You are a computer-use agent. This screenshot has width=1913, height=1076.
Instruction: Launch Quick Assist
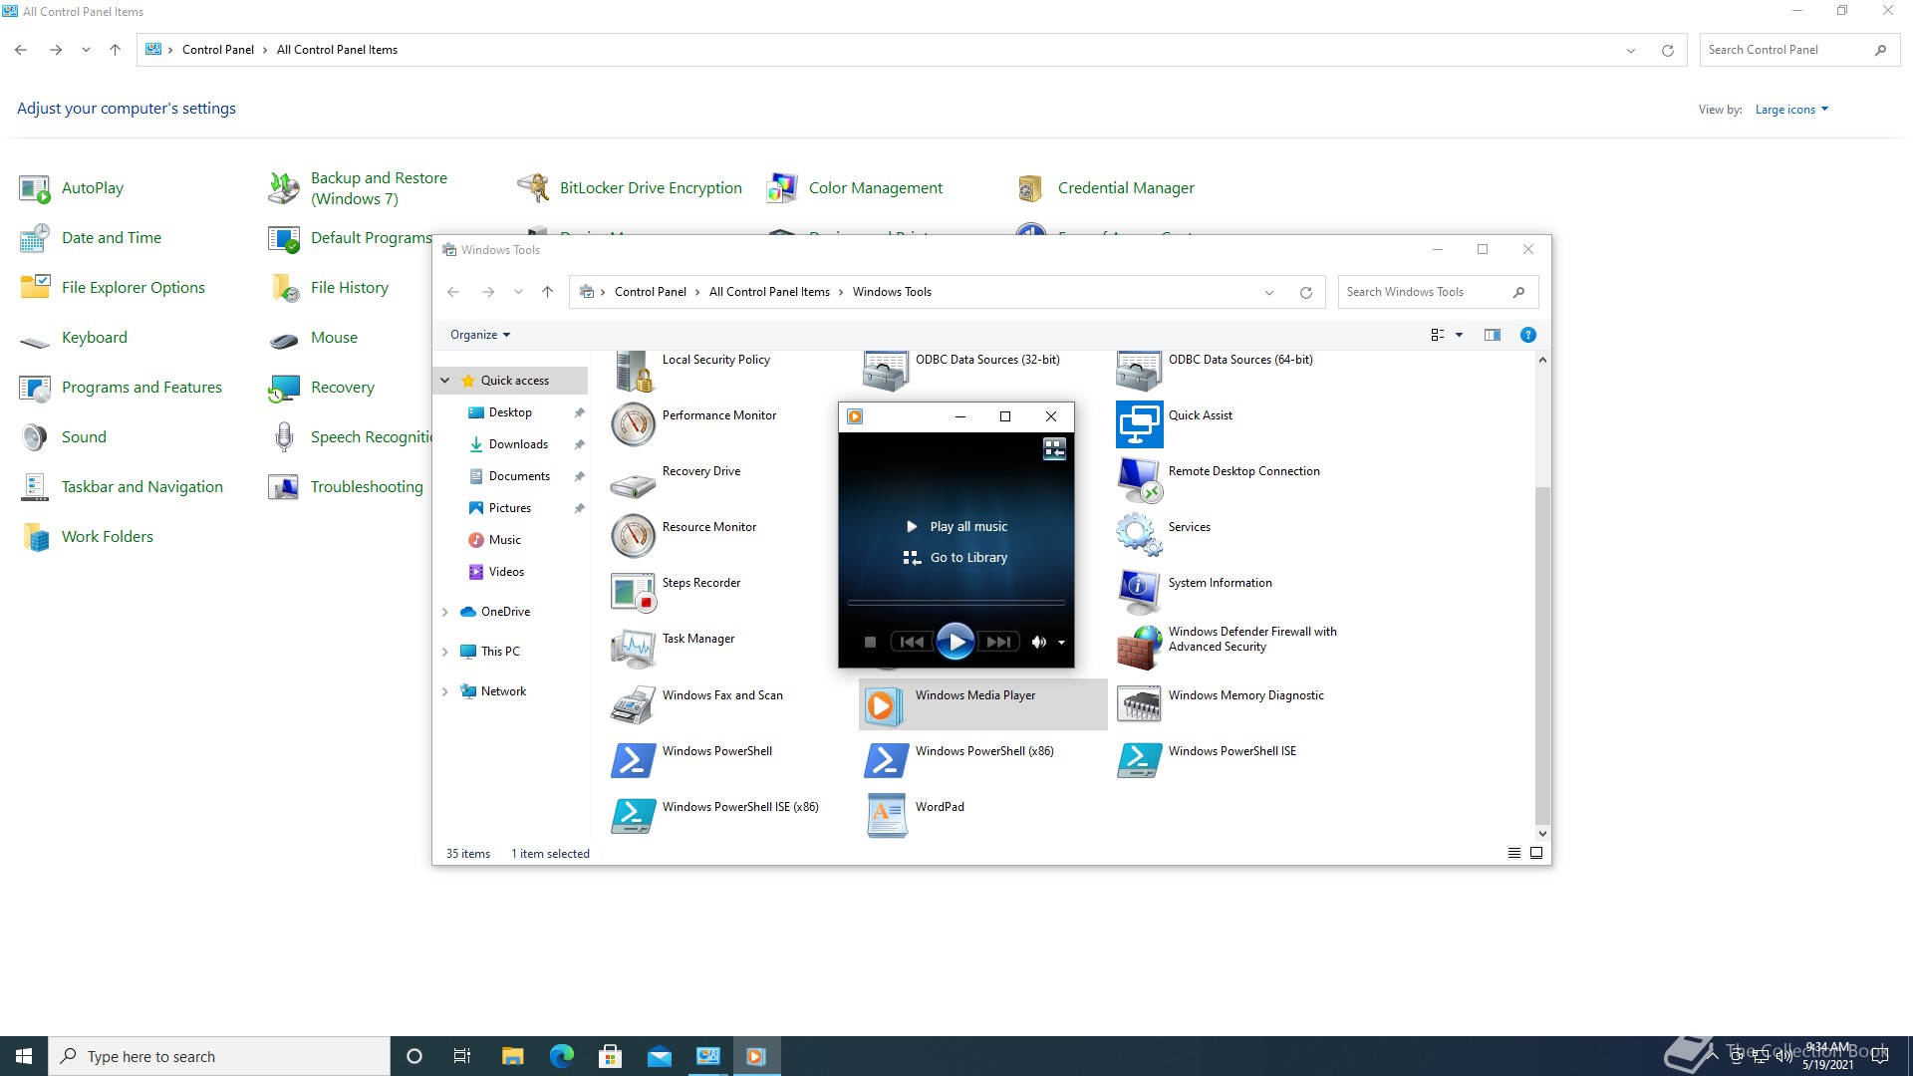coord(1176,424)
